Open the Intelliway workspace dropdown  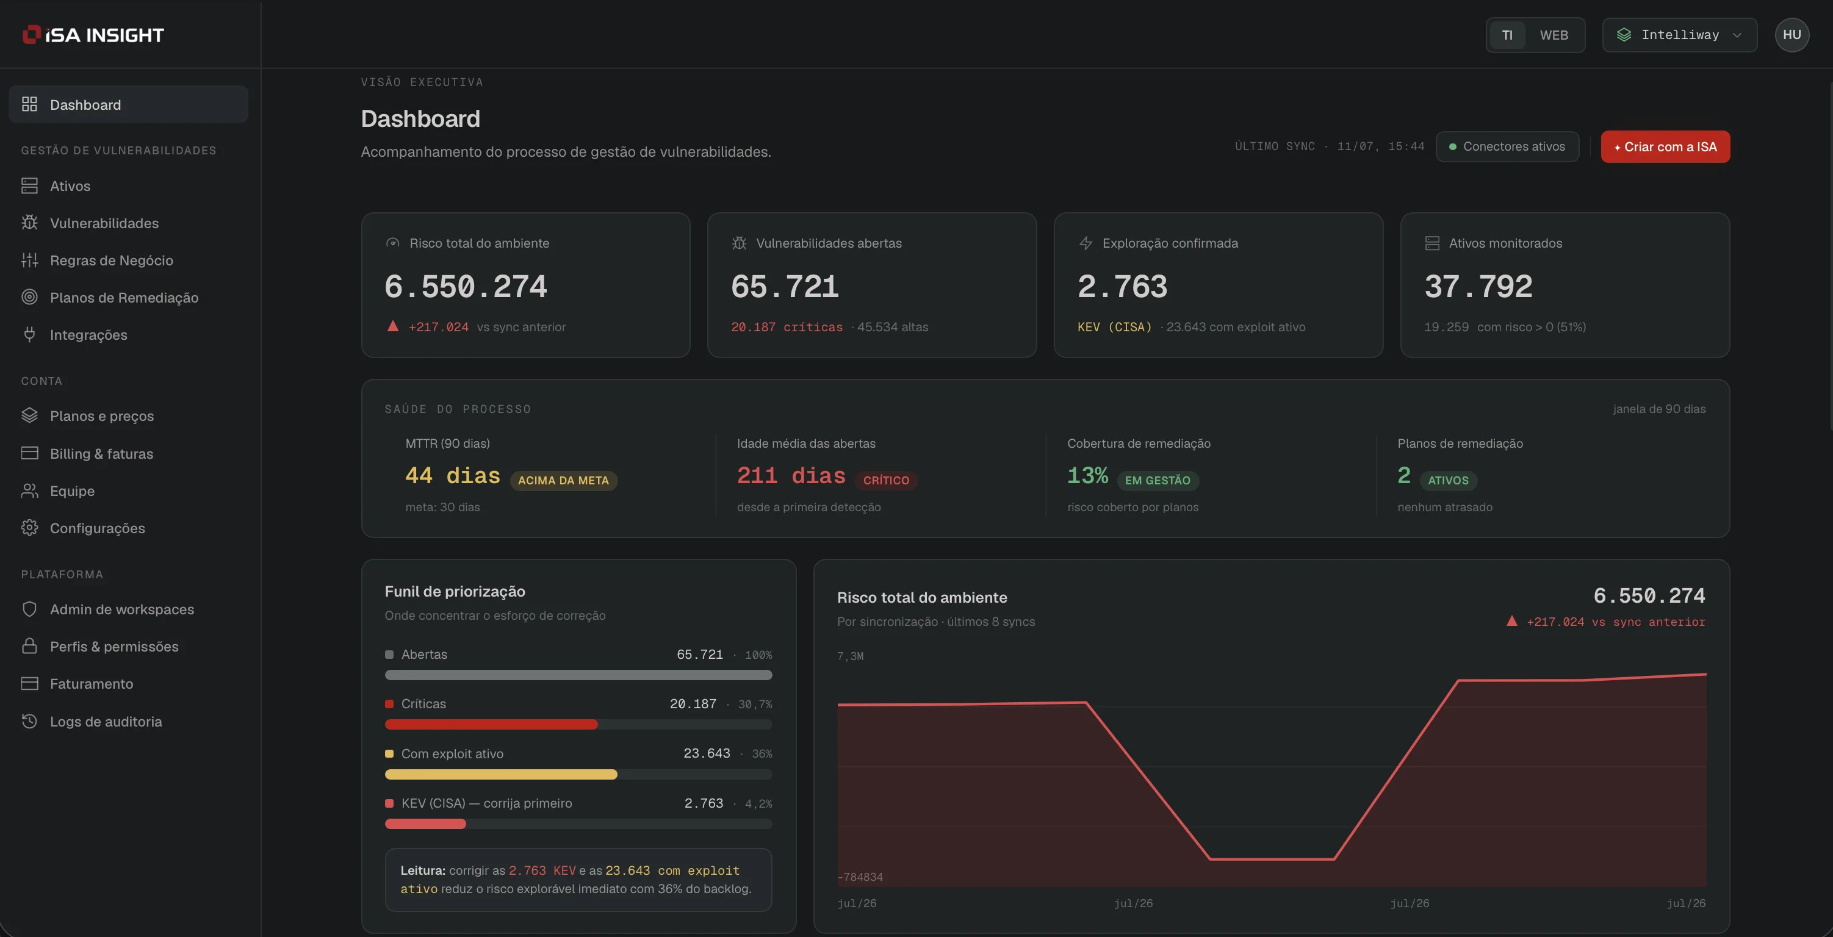[1679, 35]
